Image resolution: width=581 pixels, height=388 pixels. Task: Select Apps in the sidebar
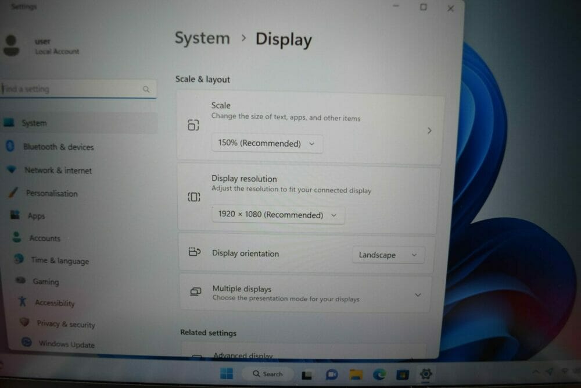click(x=36, y=216)
